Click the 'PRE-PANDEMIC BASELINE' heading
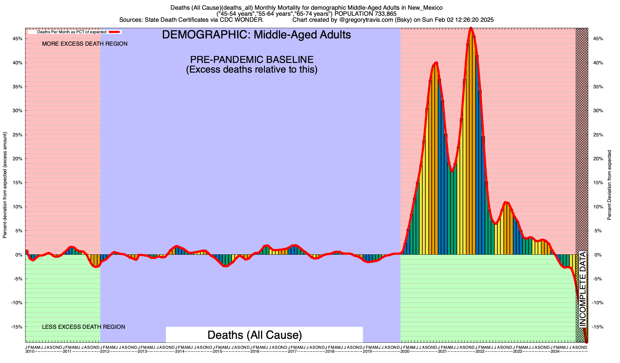Image resolution: width=620 pixels, height=363 pixels. [252, 59]
